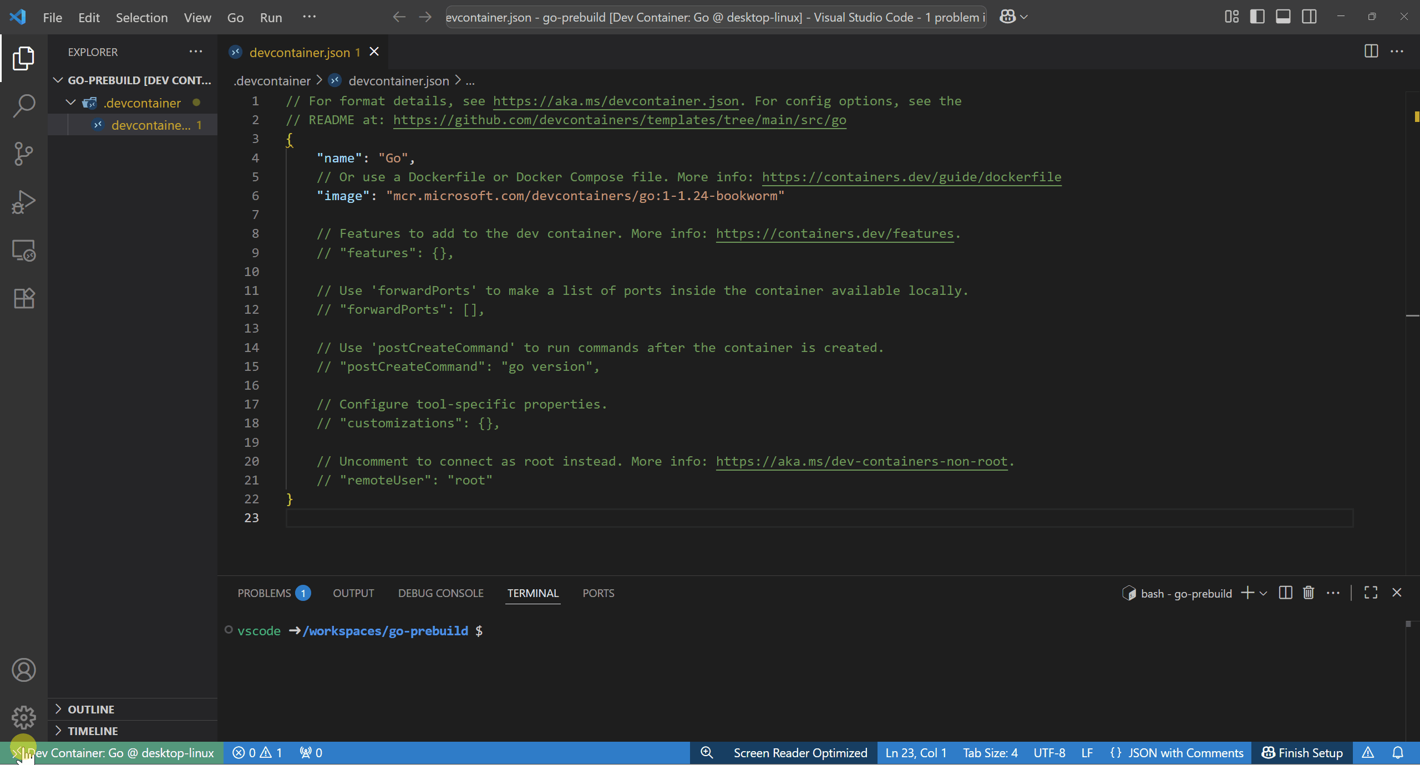The width and height of the screenshot is (1420, 765).
Task: Open the zoom magnifier status bar item
Action: pyautogui.click(x=706, y=753)
